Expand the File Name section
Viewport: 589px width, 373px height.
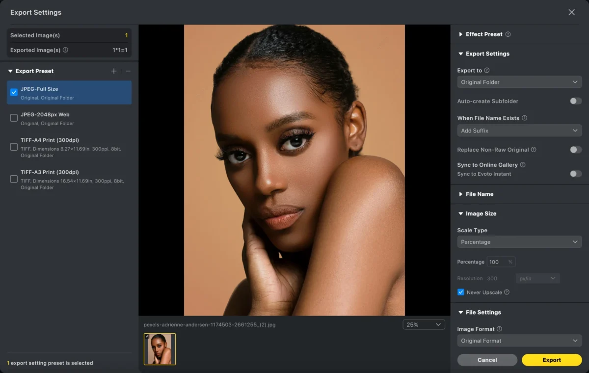point(479,194)
